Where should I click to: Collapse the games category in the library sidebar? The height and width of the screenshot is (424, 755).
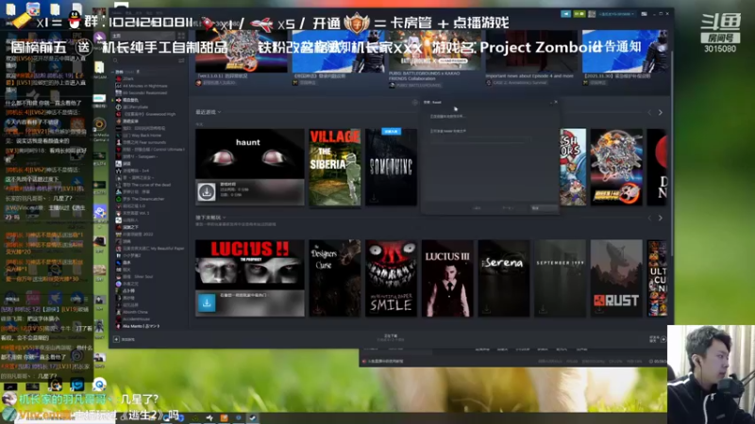113,72
